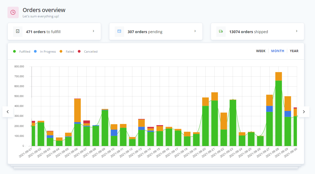Screen dimensions: 315x174
Task: Click the 800,000 y-axis label
Action: (19, 67)
